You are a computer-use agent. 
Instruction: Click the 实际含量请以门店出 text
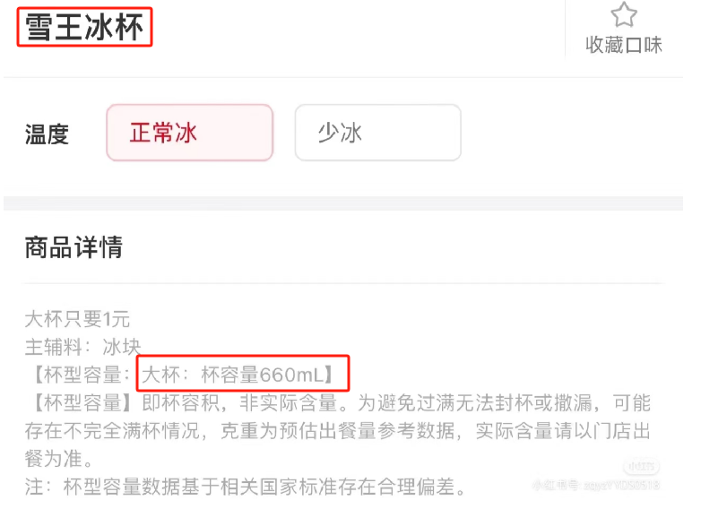[x=563, y=431]
